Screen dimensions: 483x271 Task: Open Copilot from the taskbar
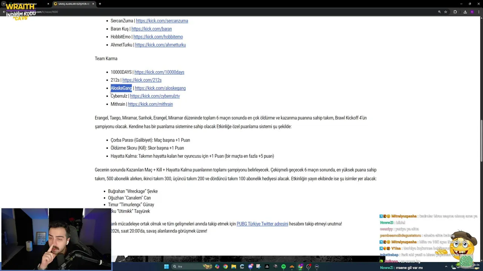[217, 266]
